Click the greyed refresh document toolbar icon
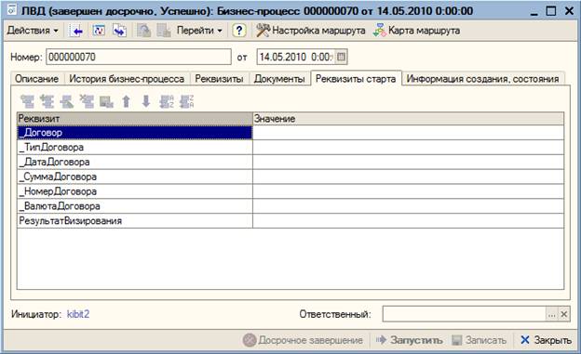581x354 pixels. click(x=143, y=31)
